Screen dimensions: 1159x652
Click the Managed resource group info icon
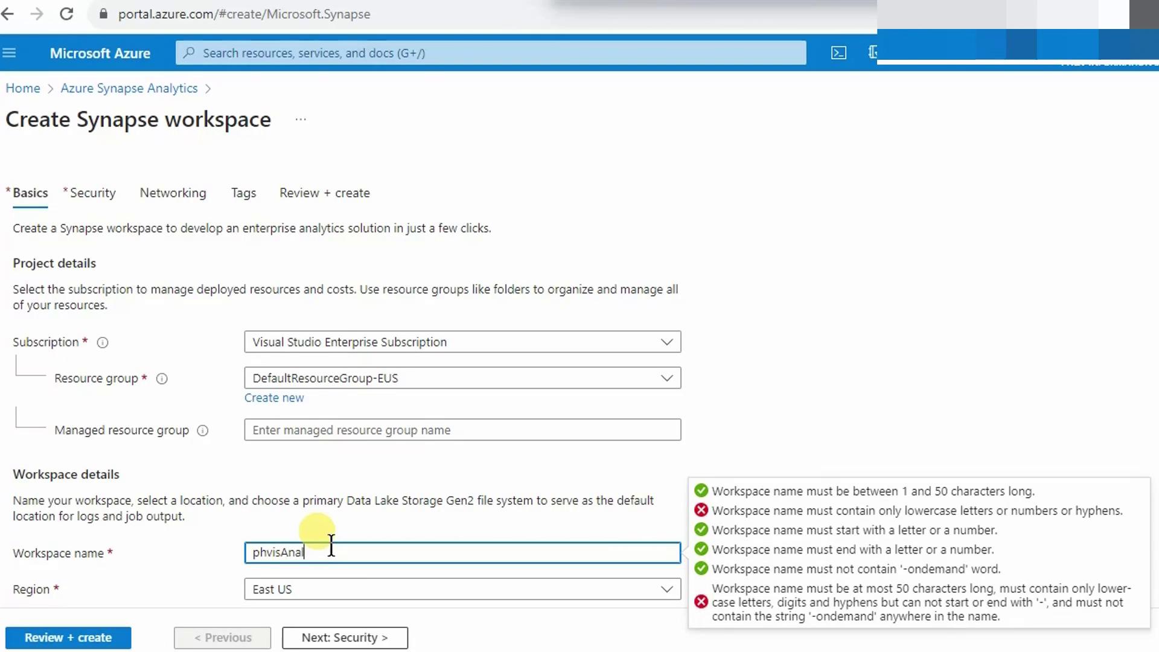[203, 431]
